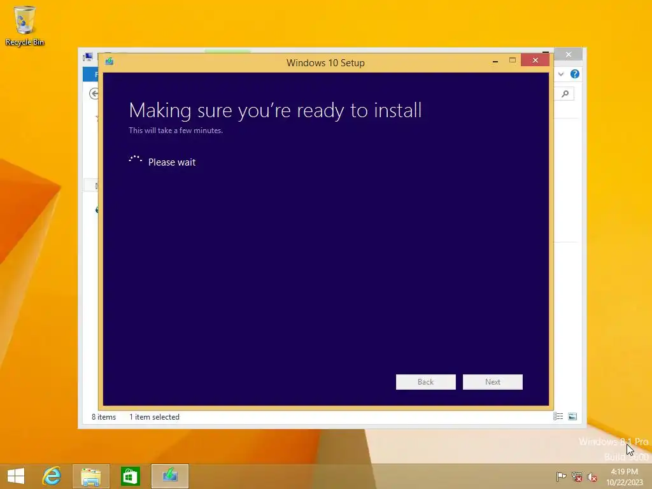Viewport: 652px width, 489px height.
Task: Click the File Explorer search magnifier
Action: click(565, 94)
